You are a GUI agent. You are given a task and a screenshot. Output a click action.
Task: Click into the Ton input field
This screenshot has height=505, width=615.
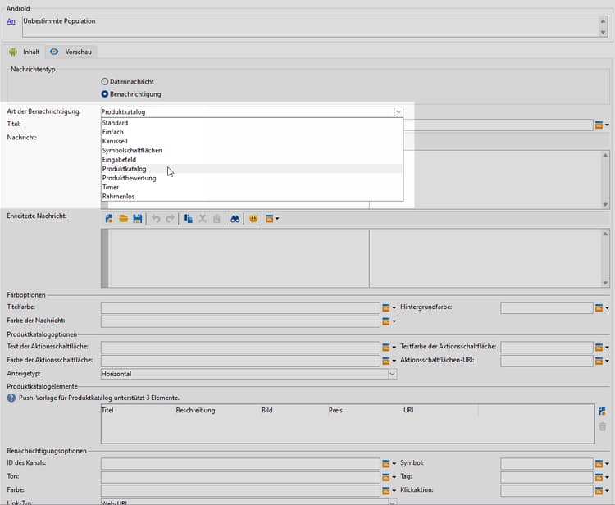(x=240, y=477)
